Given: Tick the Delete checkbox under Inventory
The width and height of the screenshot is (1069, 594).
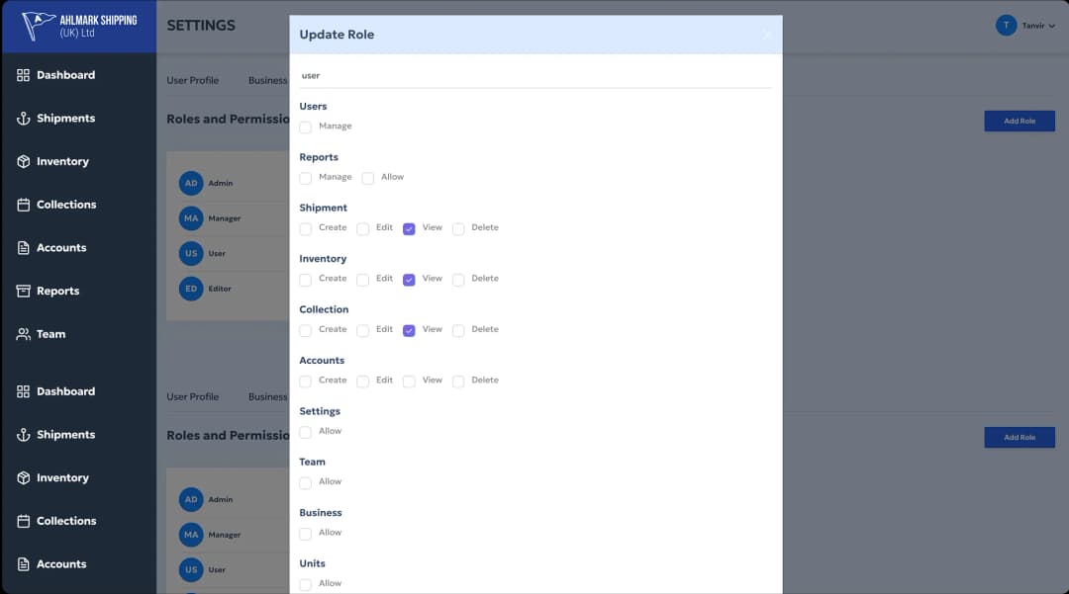Looking at the screenshot, I should click(458, 280).
